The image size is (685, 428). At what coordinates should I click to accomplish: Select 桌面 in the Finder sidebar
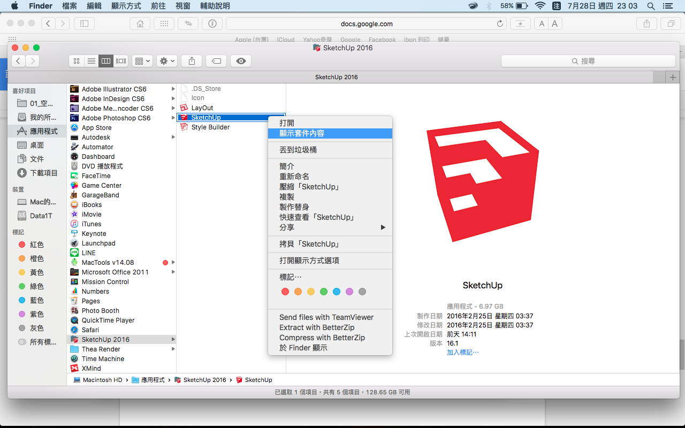click(x=37, y=145)
